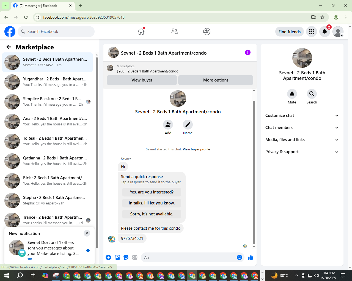Open View buyer profile link
352x281 pixels.
[196, 149]
